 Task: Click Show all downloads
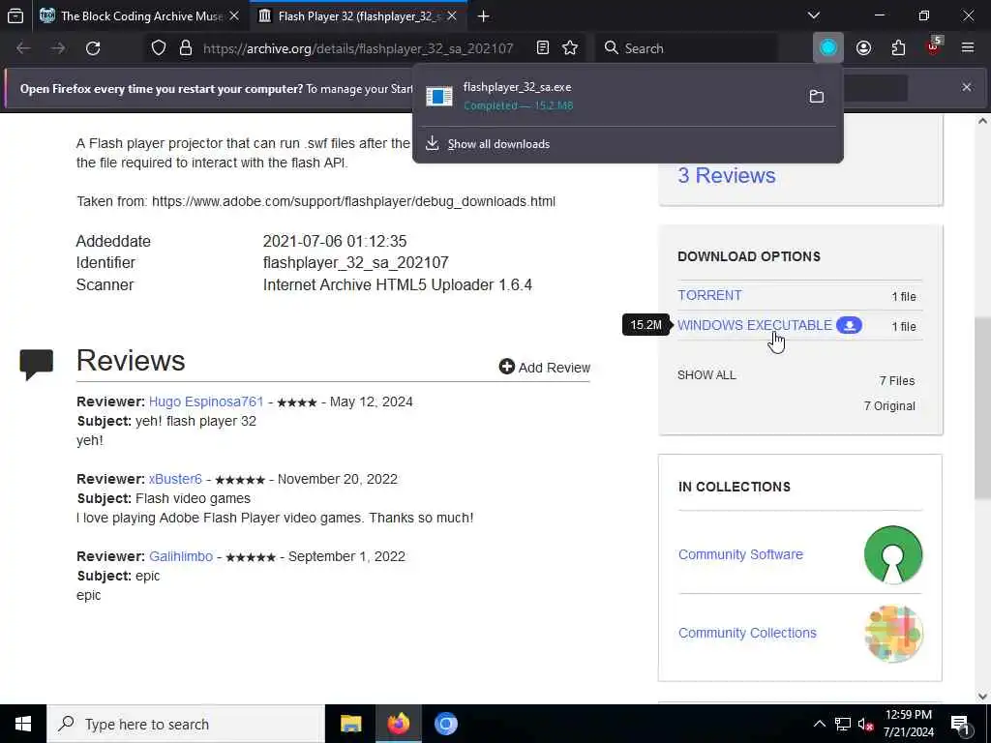click(x=498, y=144)
